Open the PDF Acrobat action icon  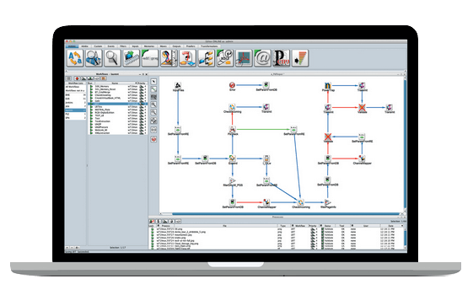pyautogui.click(x=244, y=58)
